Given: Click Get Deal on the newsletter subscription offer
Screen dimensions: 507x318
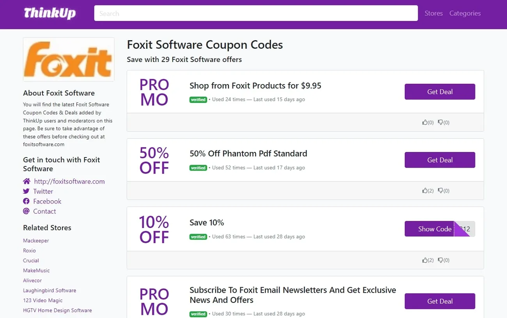Looking at the screenshot, I should [x=440, y=301].
